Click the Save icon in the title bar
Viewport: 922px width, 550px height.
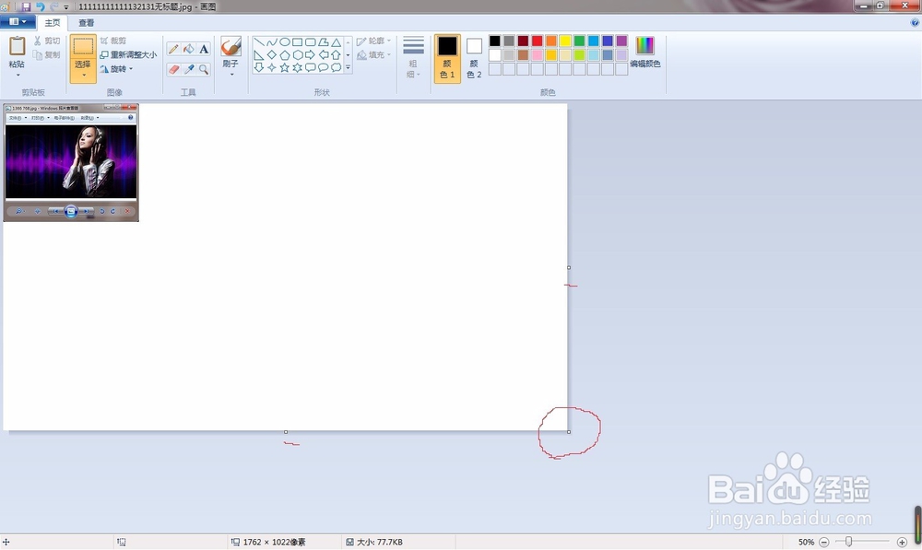[26, 6]
